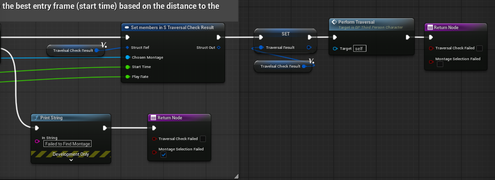Uncheck Montage Selection Failed after Print String
The image size is (495, 180).
(x=164, y=155)
